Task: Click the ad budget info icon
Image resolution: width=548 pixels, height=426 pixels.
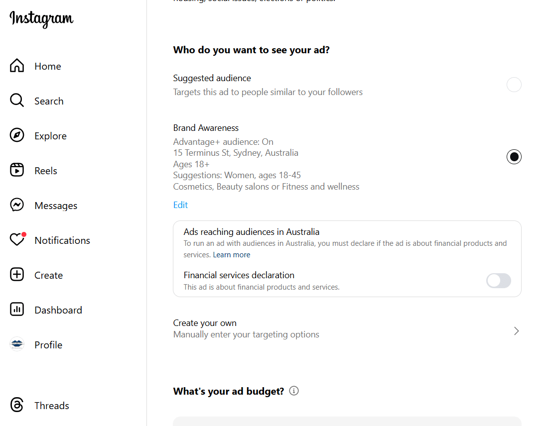Action: (294, 391)
